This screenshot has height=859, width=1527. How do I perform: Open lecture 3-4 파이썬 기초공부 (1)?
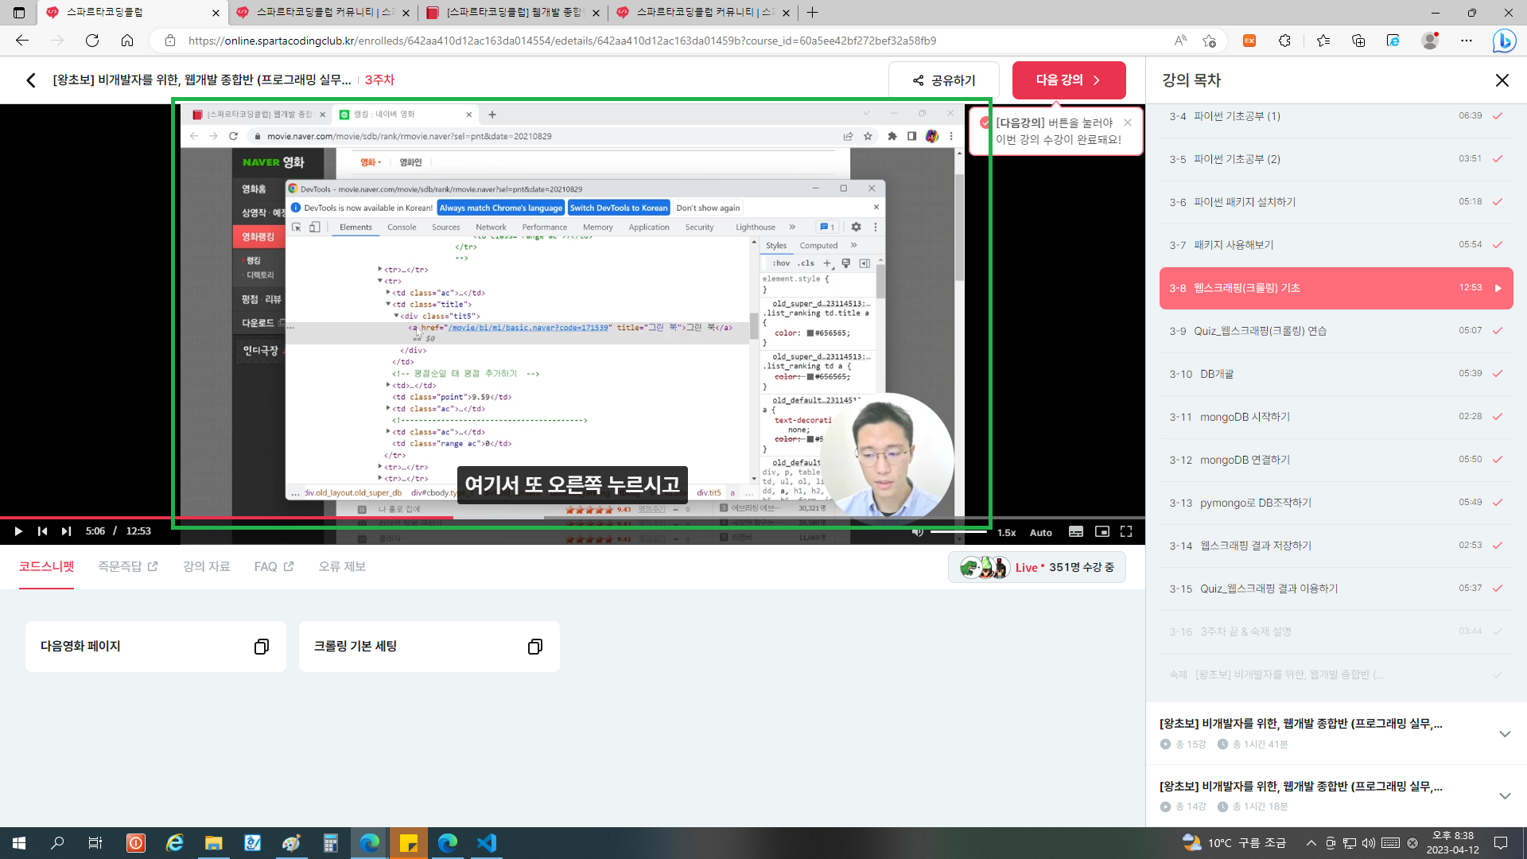(x=1336, y=116)
